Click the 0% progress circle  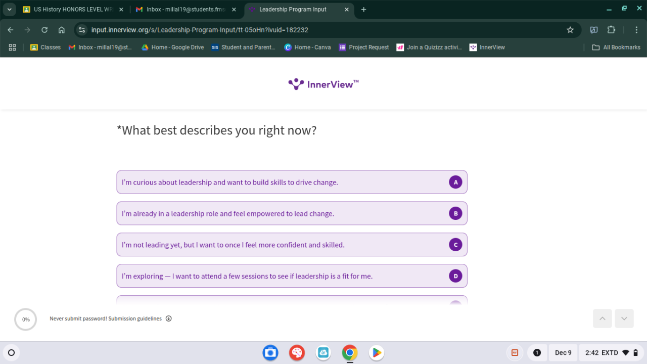coord(26,320)
